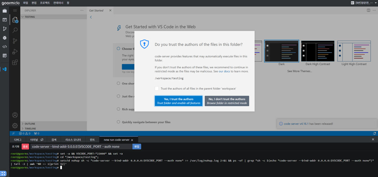Choose the Dark theme thumbnail
378x177 pixels.
pyautogui.click(x=282, y=51)
